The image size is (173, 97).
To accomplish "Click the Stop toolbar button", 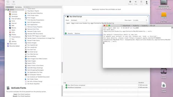I will tap(141, 3).
